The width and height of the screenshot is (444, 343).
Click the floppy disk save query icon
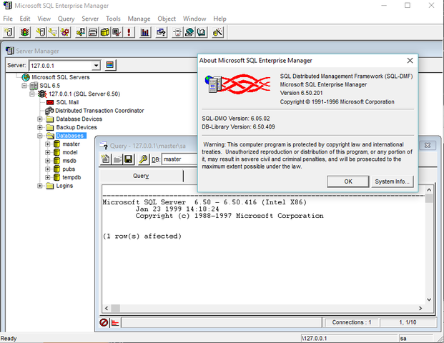tap(129, 159)
